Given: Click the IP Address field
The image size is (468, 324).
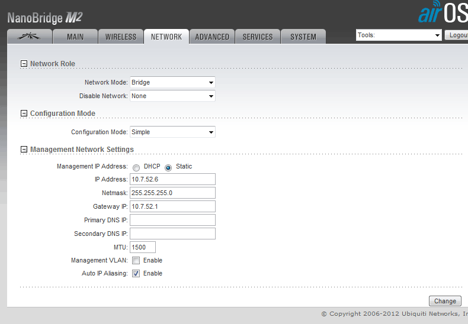Looking at the screenshot, I should pyautogui.click(x=172, y=179).
